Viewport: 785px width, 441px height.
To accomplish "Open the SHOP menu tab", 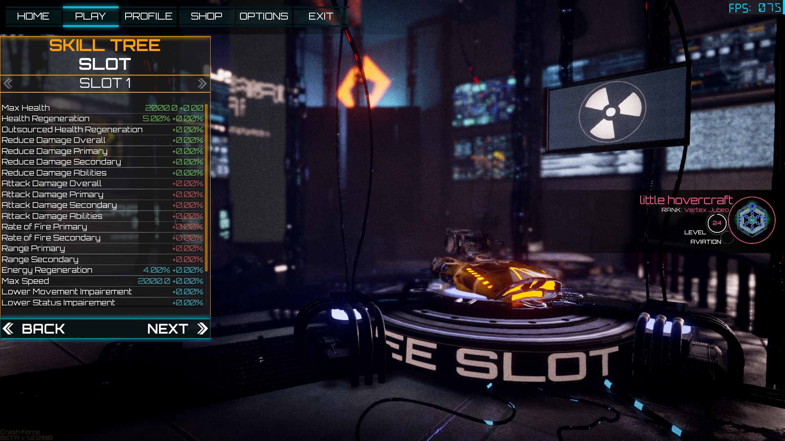I will 206,16.
